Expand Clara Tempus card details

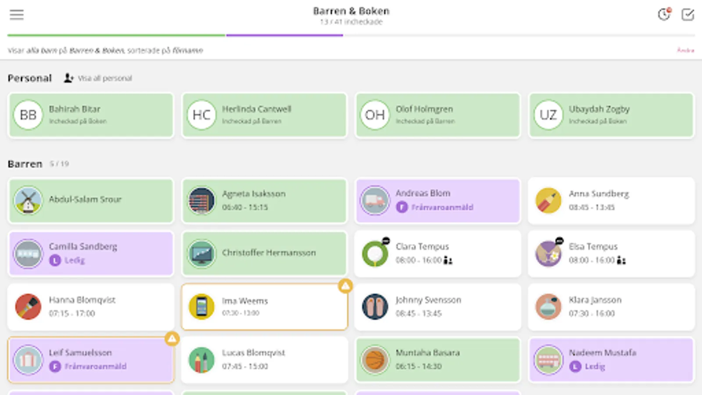[437, 253]
